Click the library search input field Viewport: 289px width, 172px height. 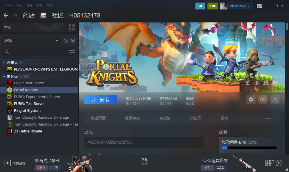pyautogui.click(x=39, y=52)
